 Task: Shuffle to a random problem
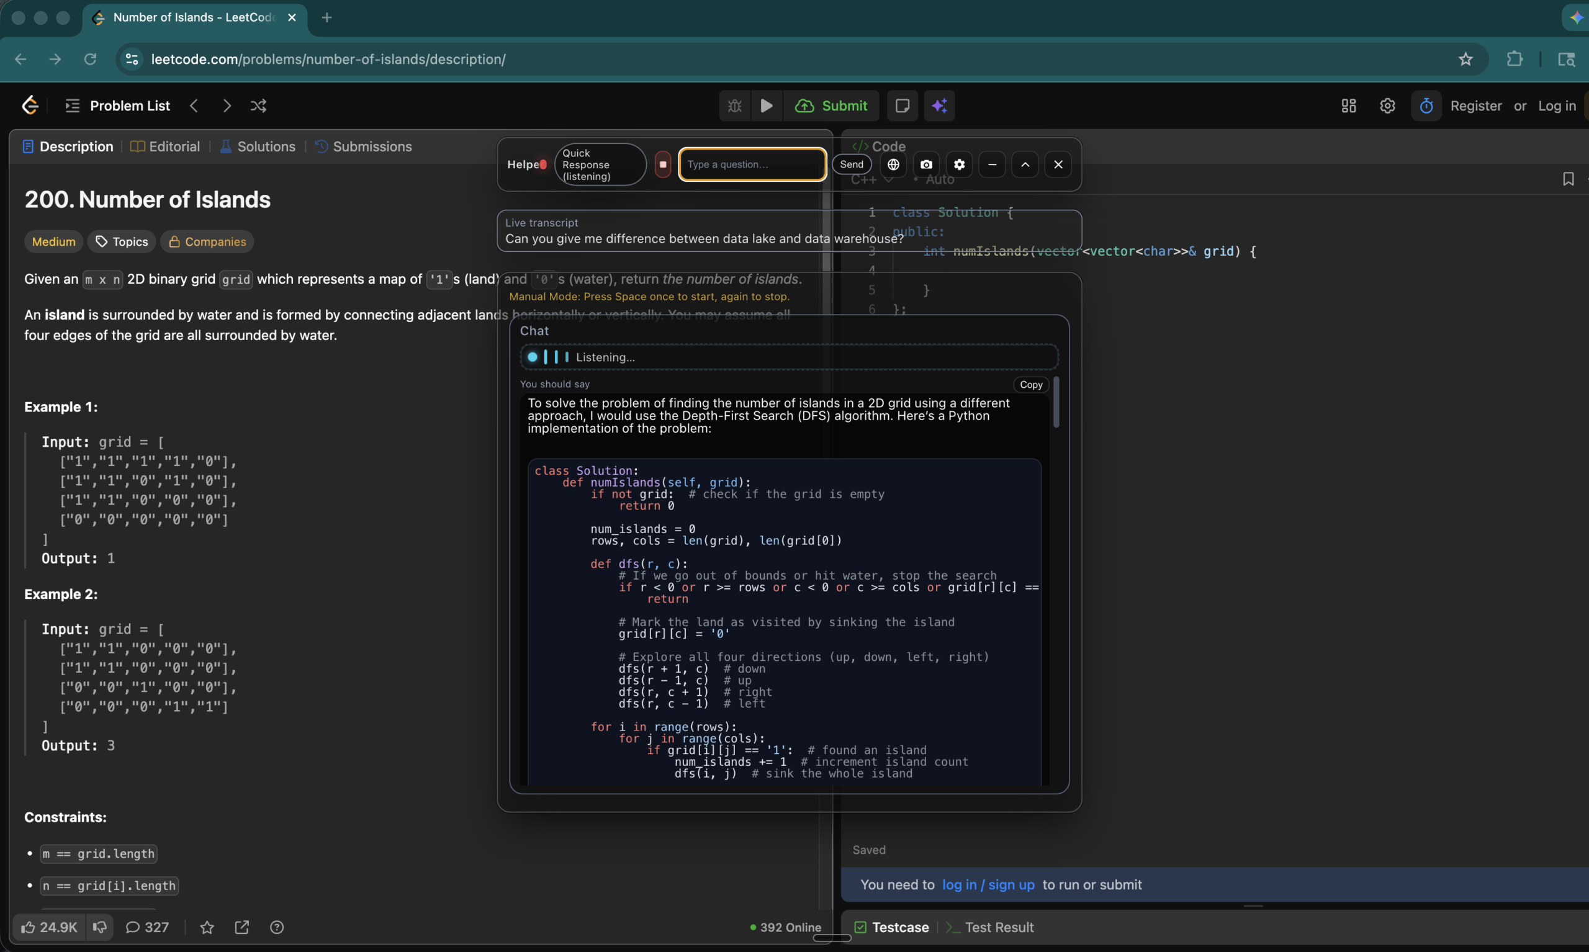point(258,106)
